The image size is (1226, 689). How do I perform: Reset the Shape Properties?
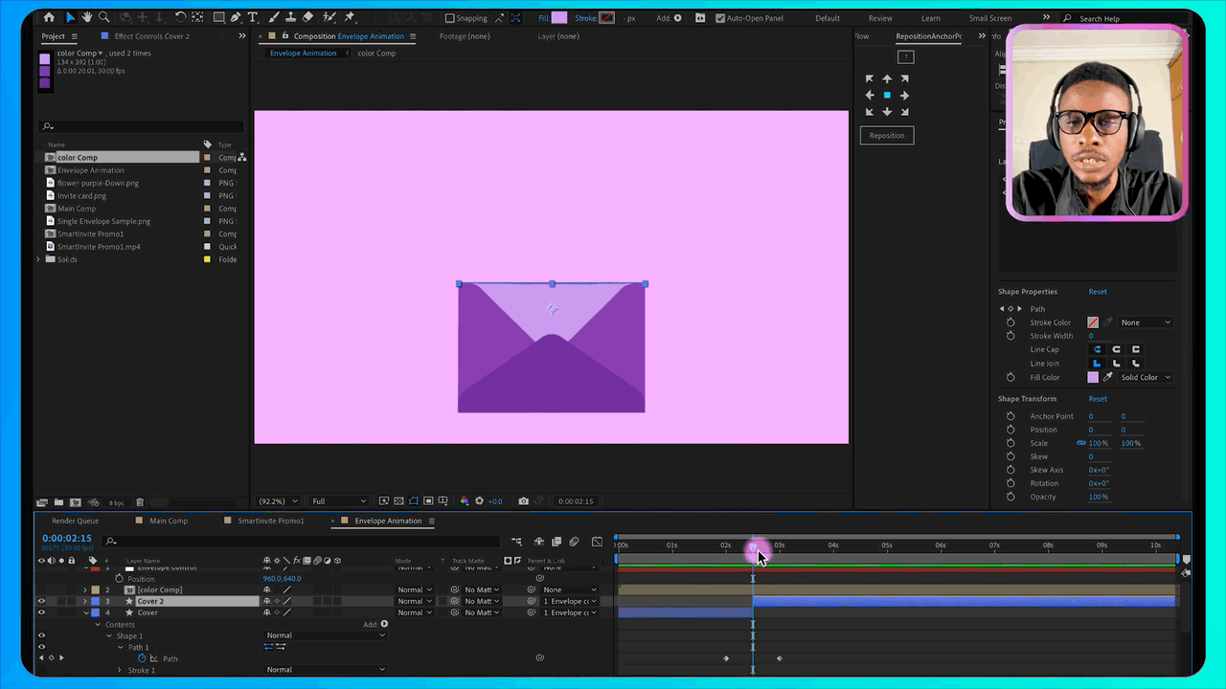(1098, 292)
